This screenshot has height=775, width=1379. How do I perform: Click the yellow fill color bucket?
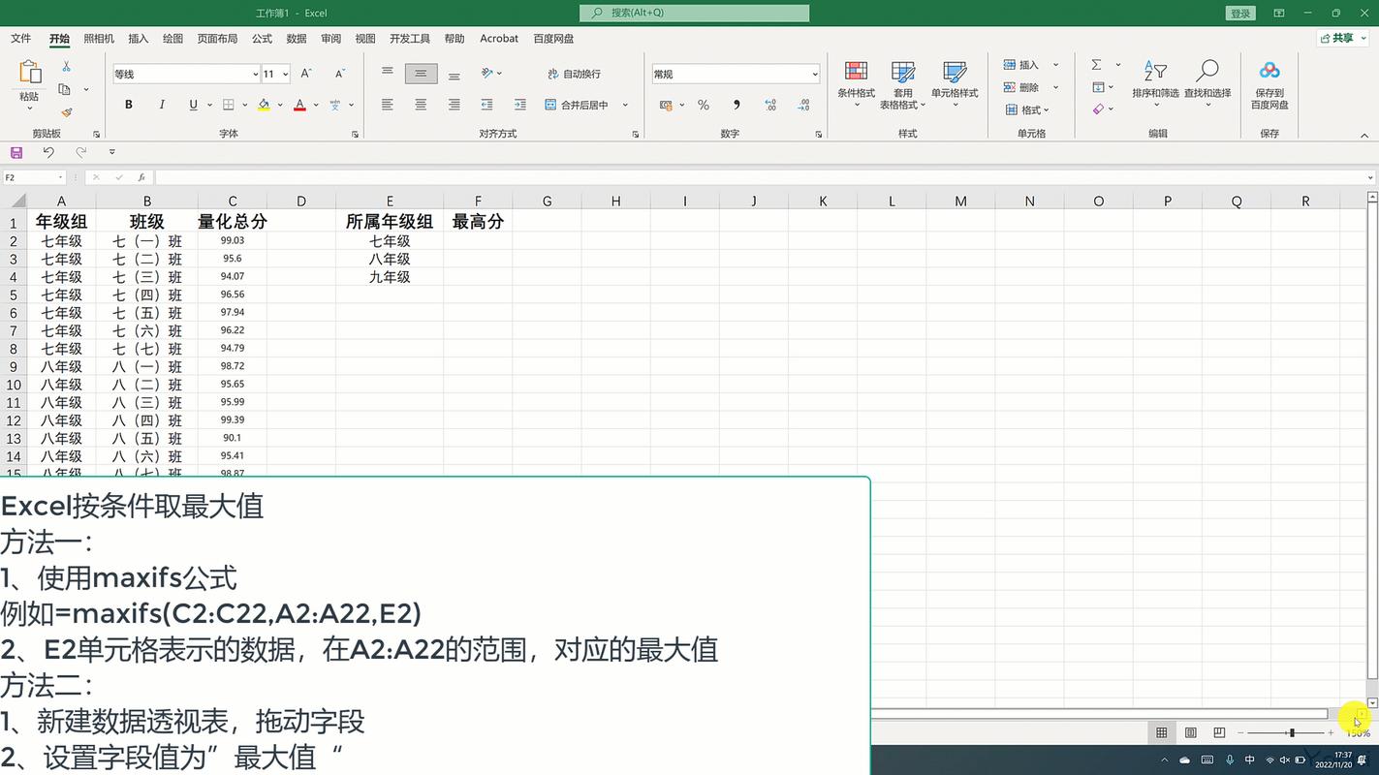coord(264,105)
